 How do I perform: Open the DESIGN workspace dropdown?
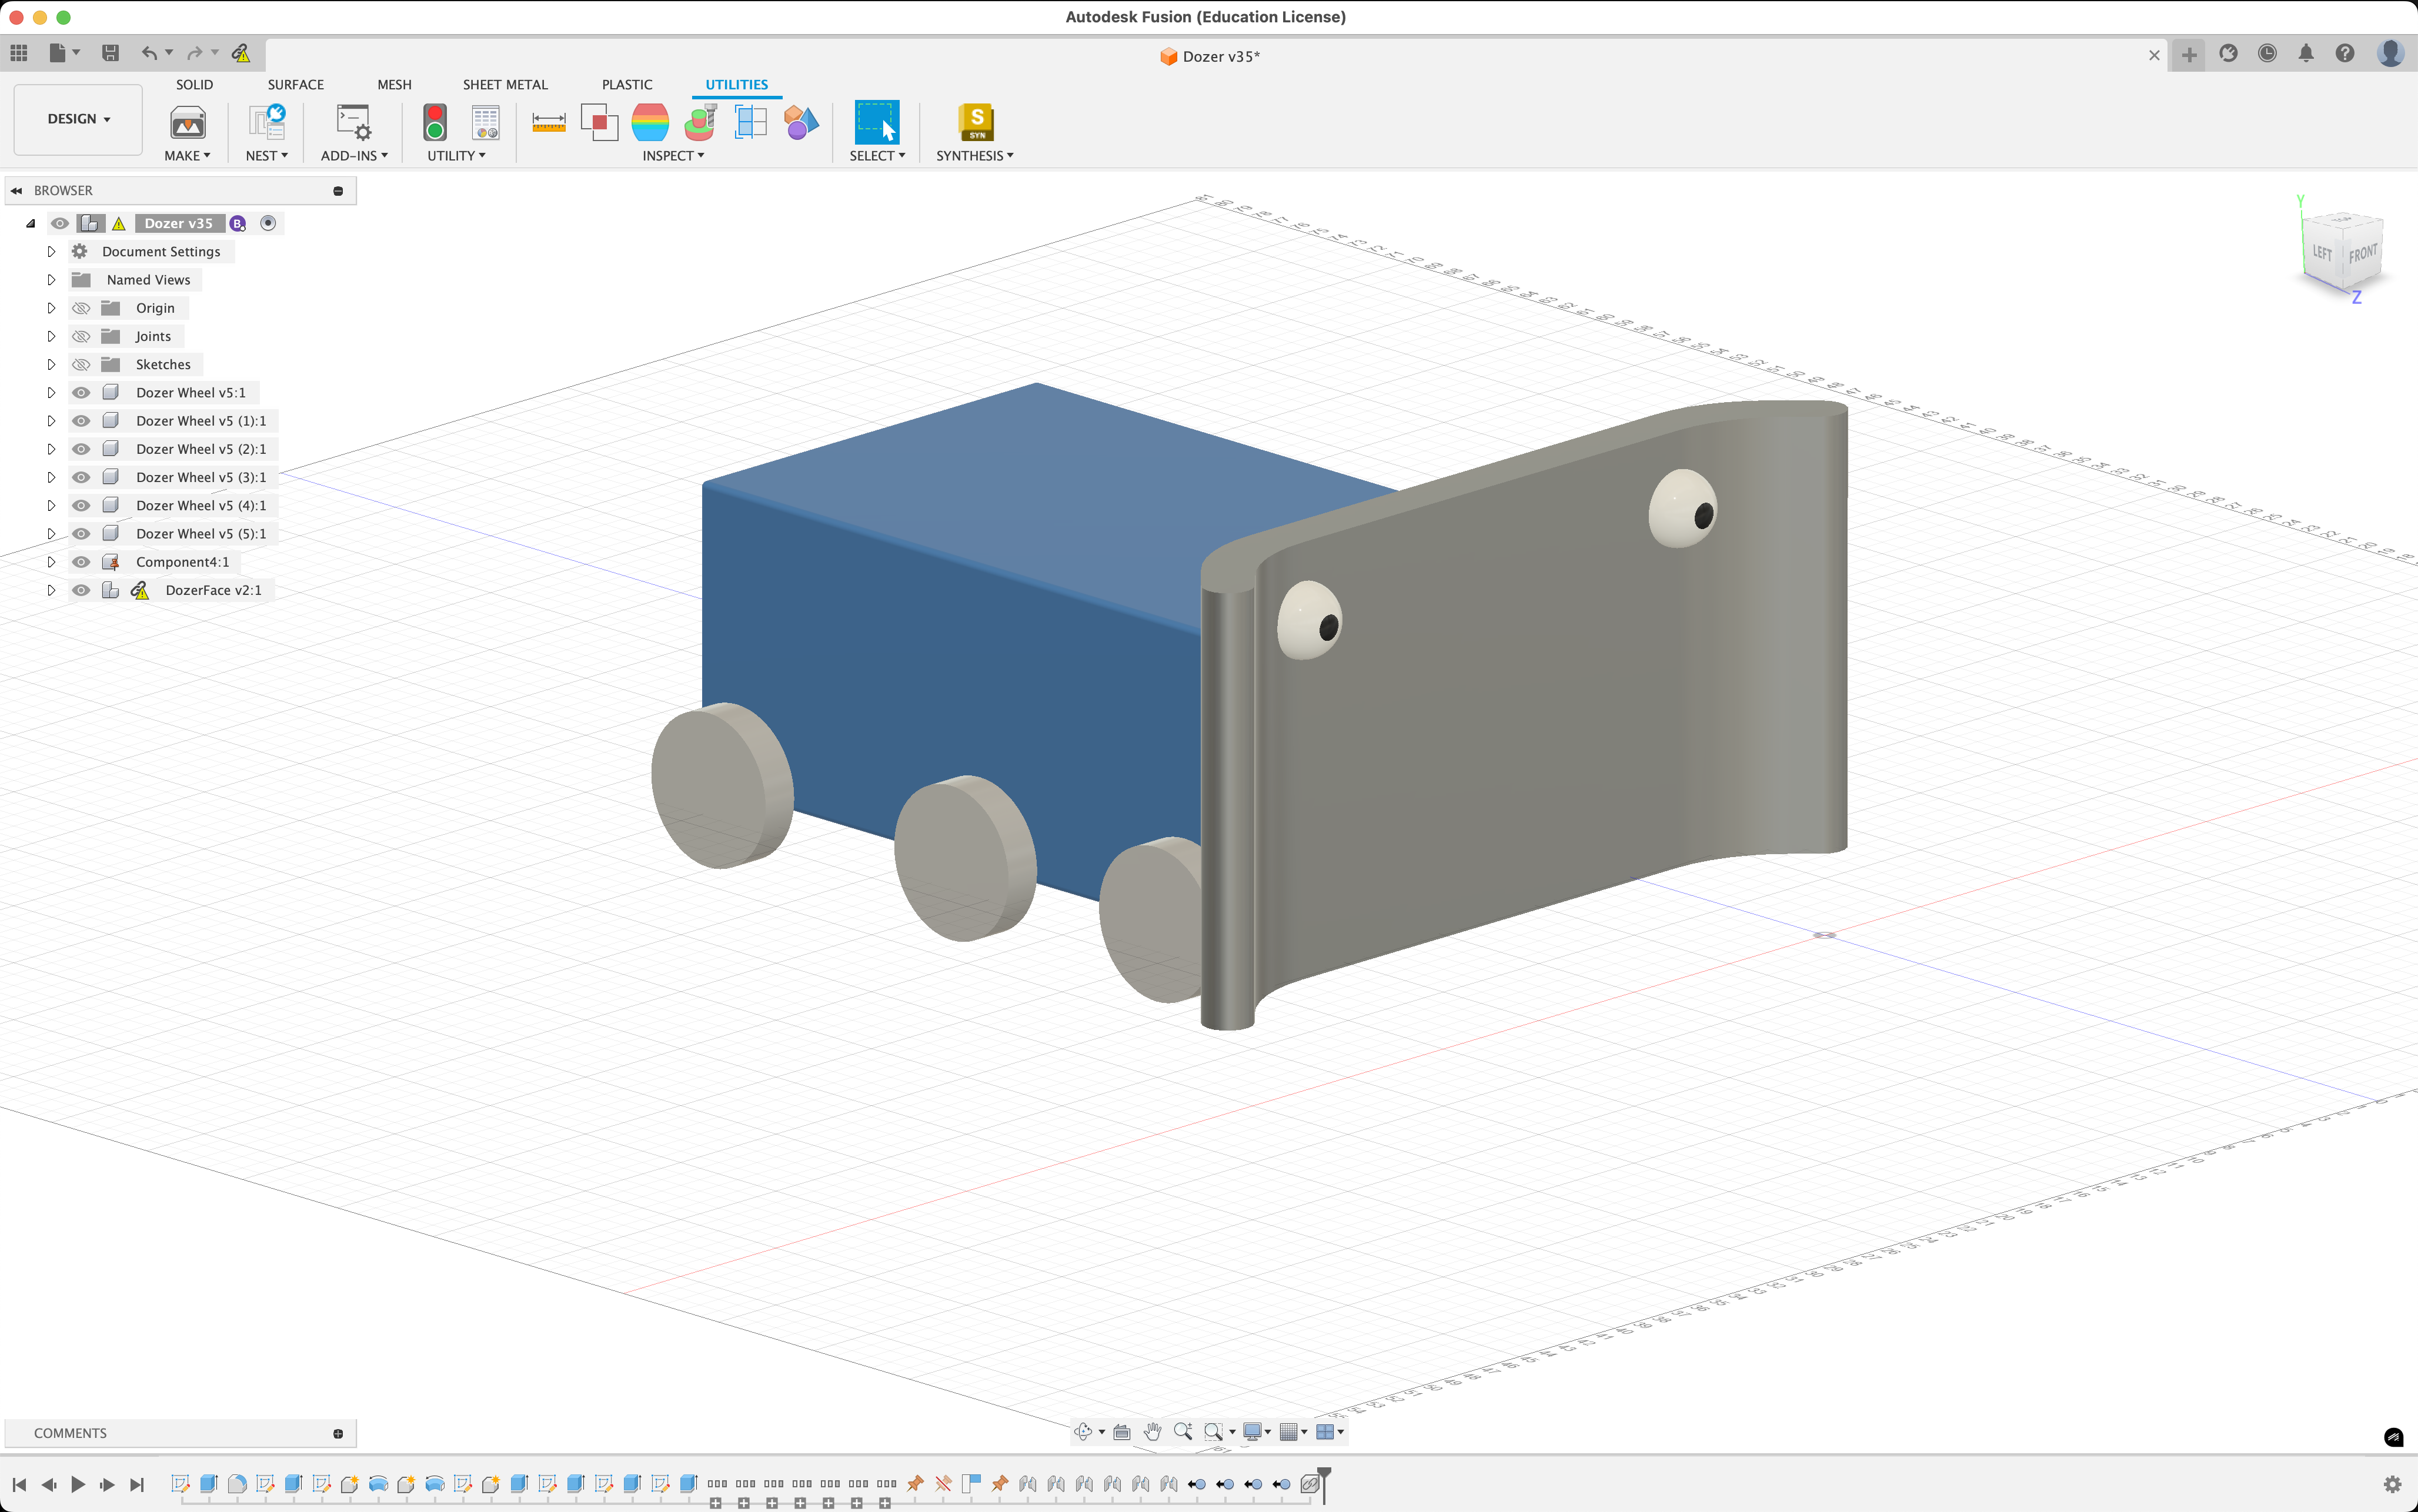(78, 119)
